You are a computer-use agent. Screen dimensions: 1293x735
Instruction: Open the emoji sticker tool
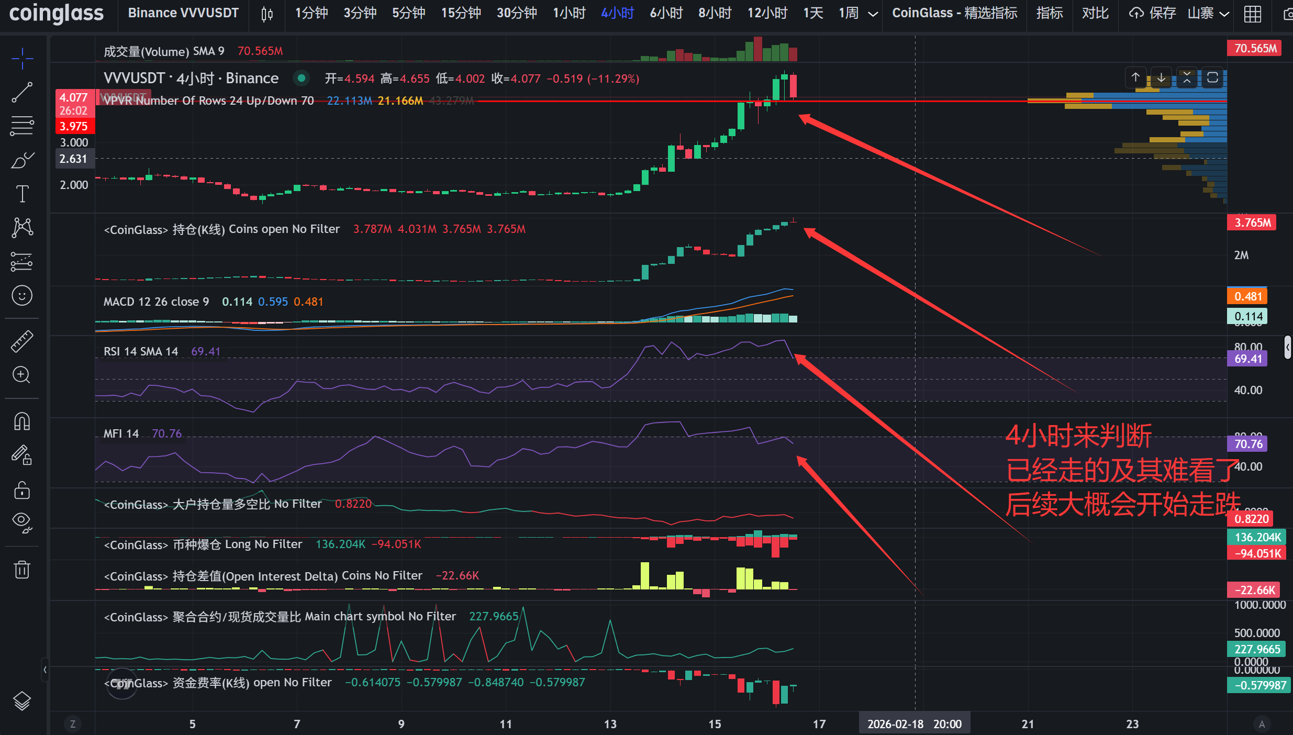coord(22,296)
